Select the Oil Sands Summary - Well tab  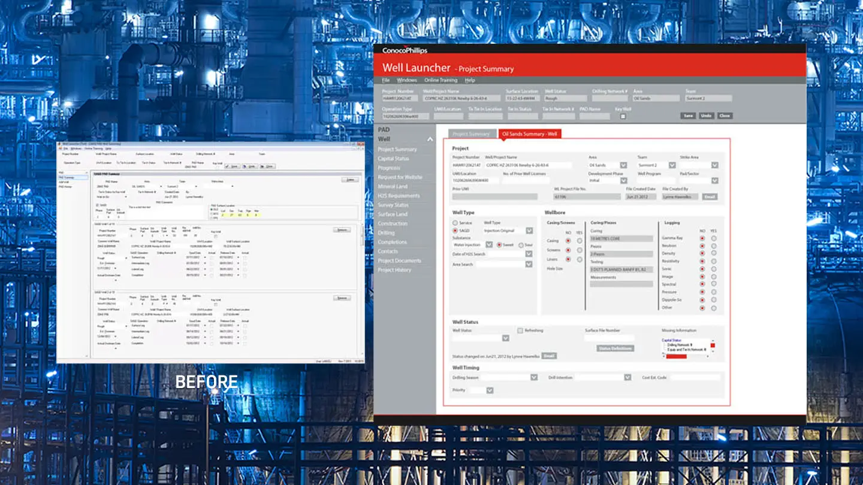coord(529,134)
